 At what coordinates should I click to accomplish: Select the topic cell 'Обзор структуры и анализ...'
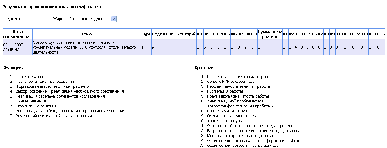point(87,47)
